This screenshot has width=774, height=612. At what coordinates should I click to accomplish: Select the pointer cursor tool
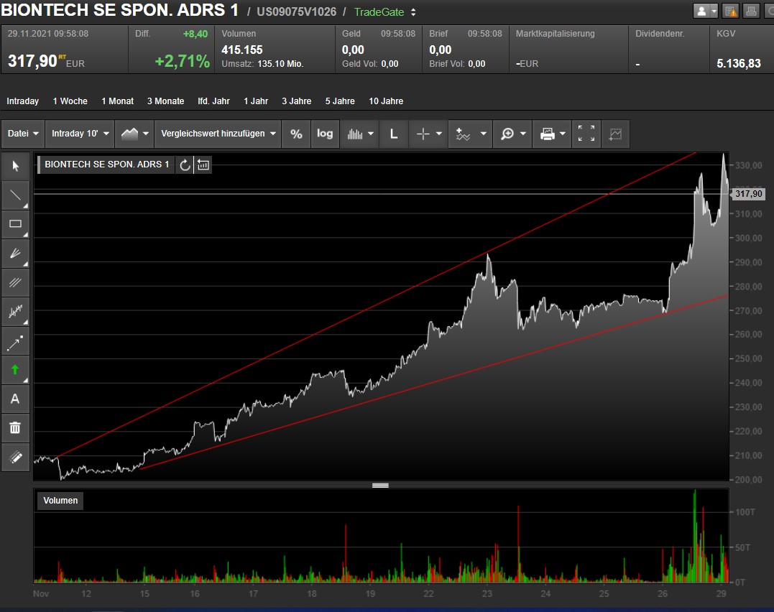point(15,166)
